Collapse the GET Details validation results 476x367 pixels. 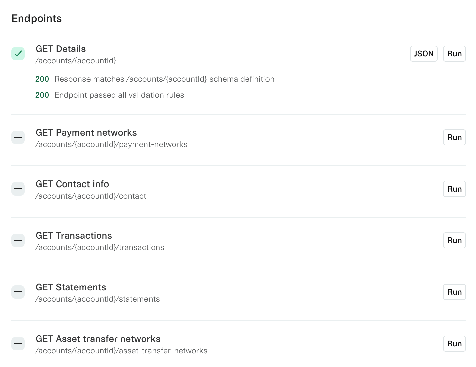click(61, 49)
